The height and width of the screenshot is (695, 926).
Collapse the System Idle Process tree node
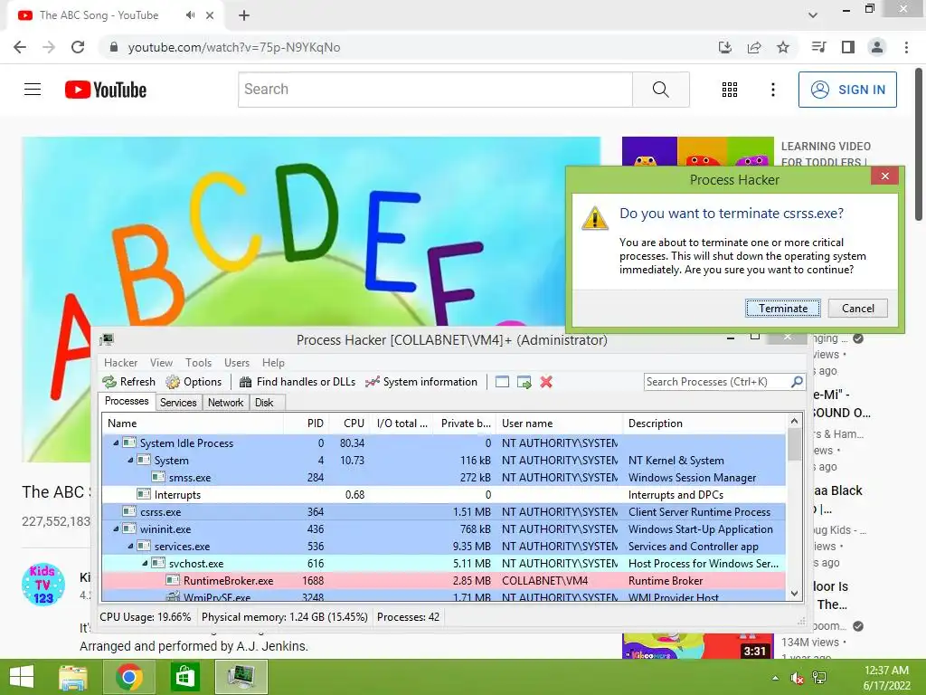(116, 443)
